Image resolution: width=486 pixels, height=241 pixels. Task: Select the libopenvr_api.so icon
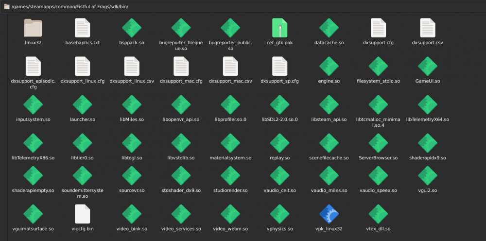pyautogui.click(x=181, y=104)
